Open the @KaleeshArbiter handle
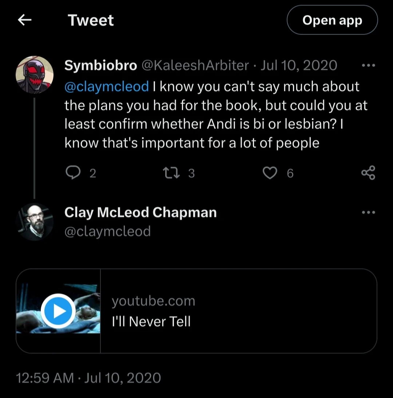 [195, 65]
